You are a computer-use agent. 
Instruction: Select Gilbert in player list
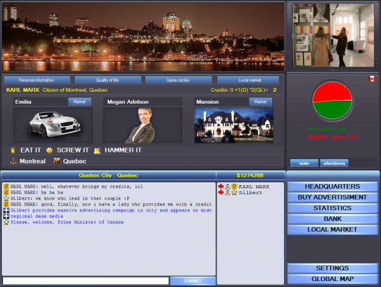click(x=250, y=193)
